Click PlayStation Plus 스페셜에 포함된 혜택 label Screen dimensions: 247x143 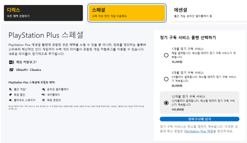tap(32, 82)
